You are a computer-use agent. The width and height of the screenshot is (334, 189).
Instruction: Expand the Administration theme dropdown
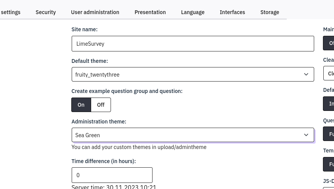click(x=187, y=135)
